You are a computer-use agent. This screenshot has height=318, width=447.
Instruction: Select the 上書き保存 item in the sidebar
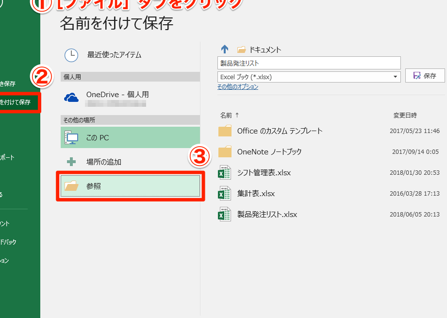(x=8, y=84)
